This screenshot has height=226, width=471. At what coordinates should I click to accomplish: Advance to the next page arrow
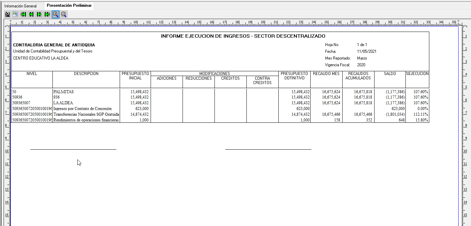pyautogui.click(x=39, y=14)
